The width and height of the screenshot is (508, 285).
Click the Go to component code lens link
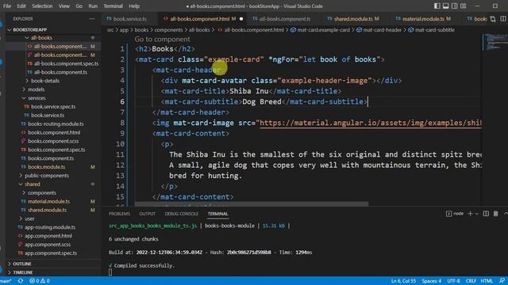162,39
